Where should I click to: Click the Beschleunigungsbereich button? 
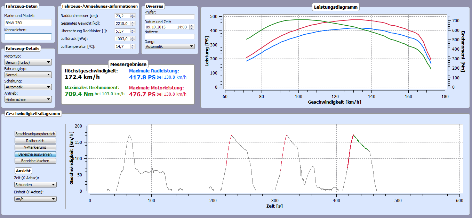(x=35, y=134)
